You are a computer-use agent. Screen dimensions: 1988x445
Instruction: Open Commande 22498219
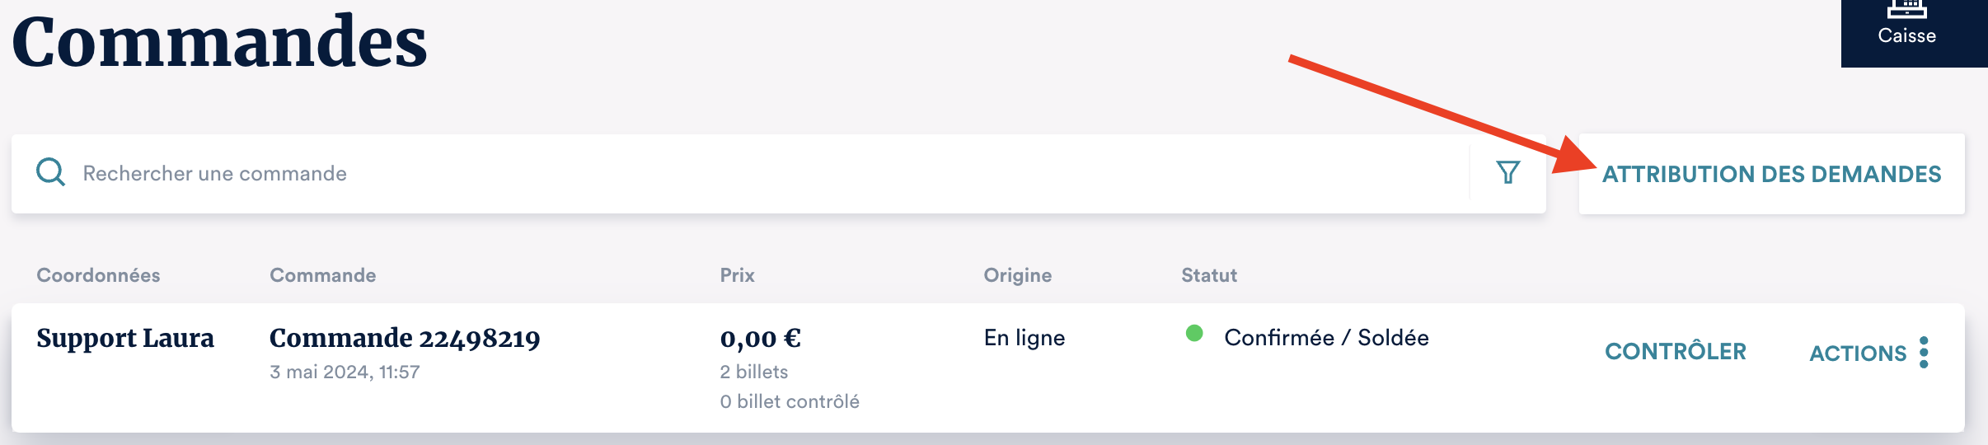point(405,338)
